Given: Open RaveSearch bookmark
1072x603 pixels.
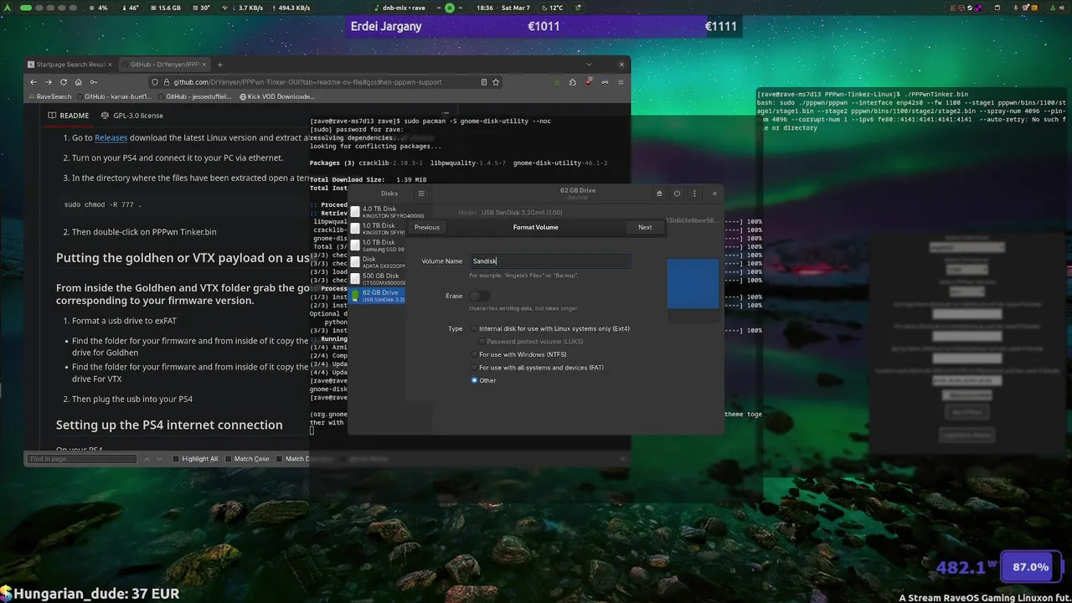Looking at the screenshot, I should 50,96.
